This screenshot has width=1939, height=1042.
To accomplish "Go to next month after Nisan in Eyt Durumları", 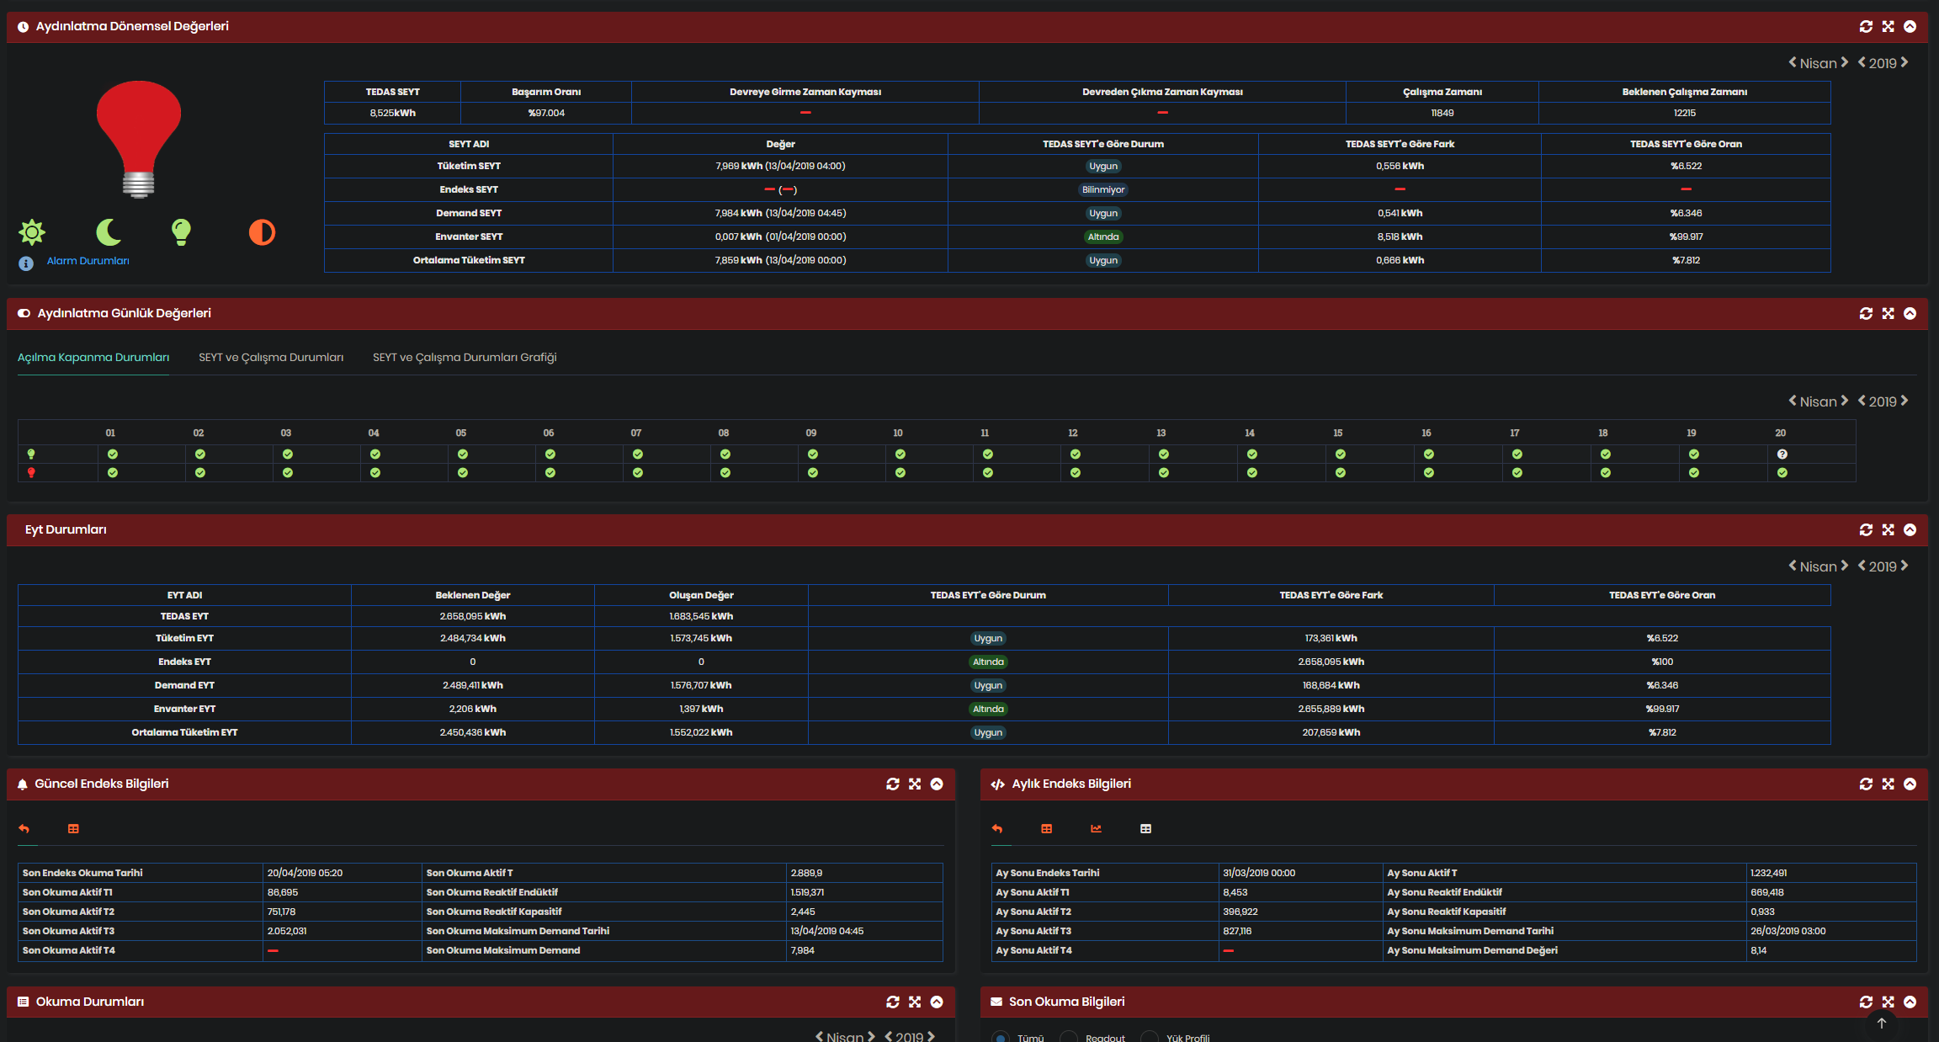I will [x=1845, y=566].
